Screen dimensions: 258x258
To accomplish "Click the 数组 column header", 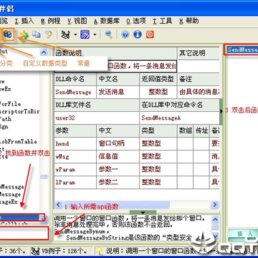I will pos(185,131).
